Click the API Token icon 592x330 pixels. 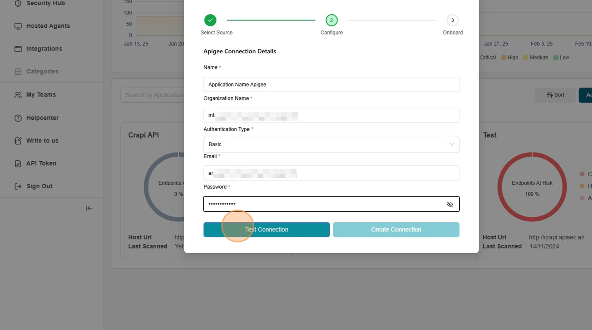(x=18, y=164)
